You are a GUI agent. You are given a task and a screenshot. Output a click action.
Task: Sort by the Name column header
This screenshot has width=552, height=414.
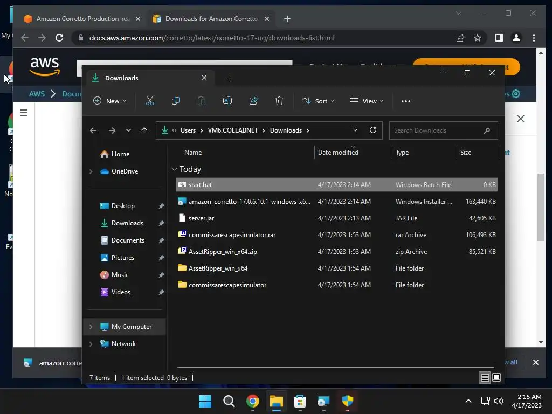[193, 153]
